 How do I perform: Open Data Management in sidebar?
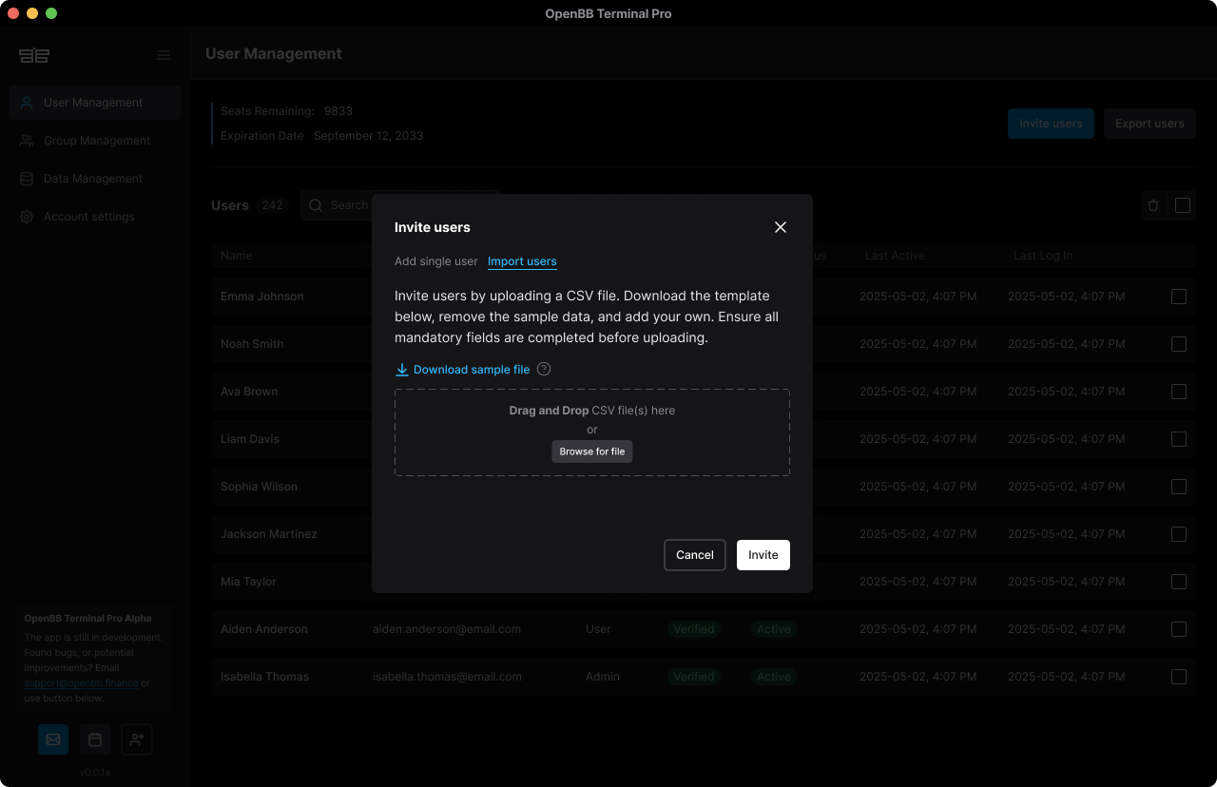point(95,179)
